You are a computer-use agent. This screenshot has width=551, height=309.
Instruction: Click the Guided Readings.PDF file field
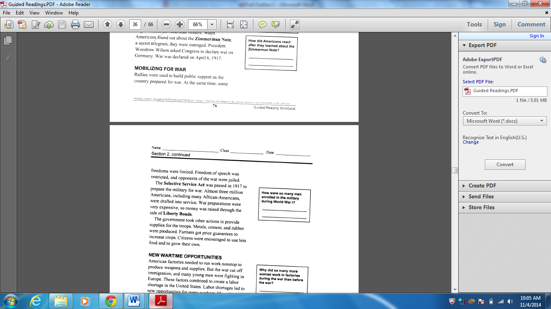tap(505, 91)
